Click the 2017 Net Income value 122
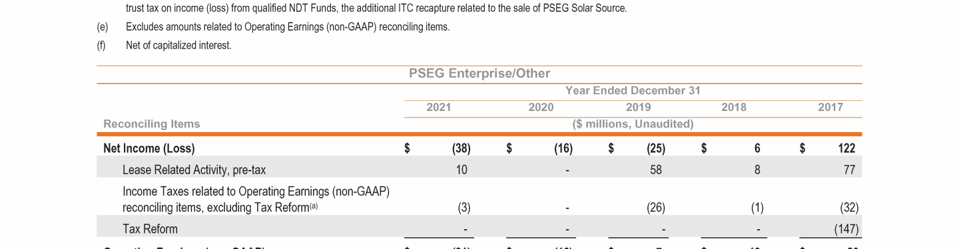Image resolution: width=959 pixels, height=249 pixels. tap(846, 149)
